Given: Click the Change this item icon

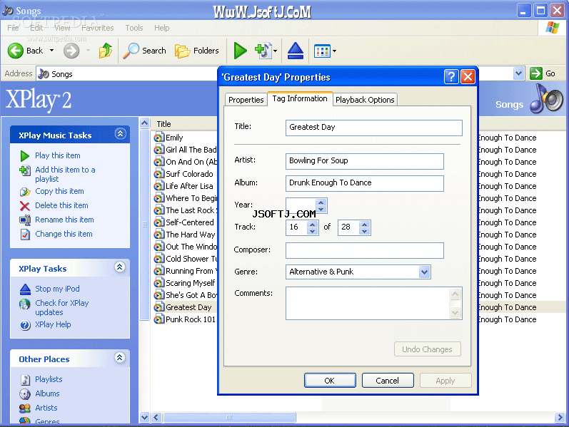Looking at the screenshot, I should click(25, 235).
